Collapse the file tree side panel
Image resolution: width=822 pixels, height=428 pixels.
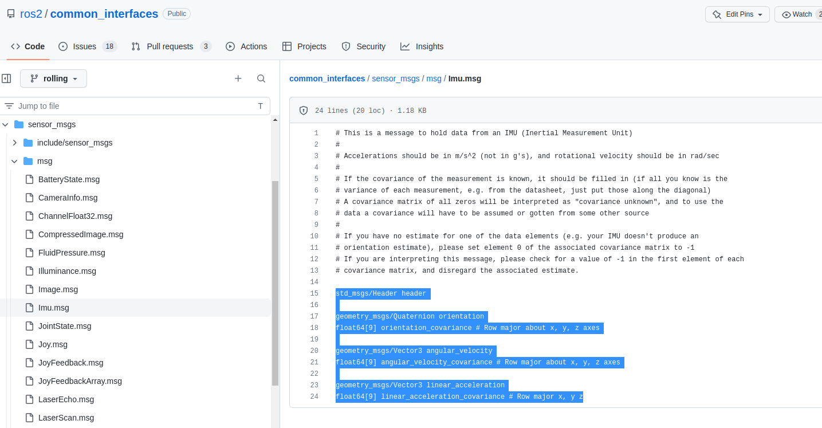(x=6, y=78)
